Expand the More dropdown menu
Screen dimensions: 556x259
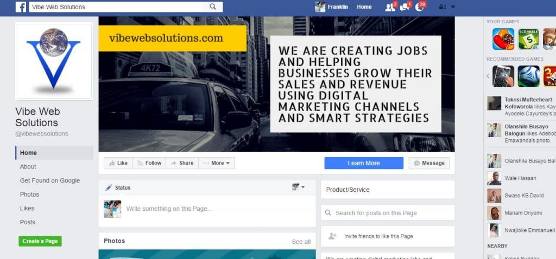216,163
